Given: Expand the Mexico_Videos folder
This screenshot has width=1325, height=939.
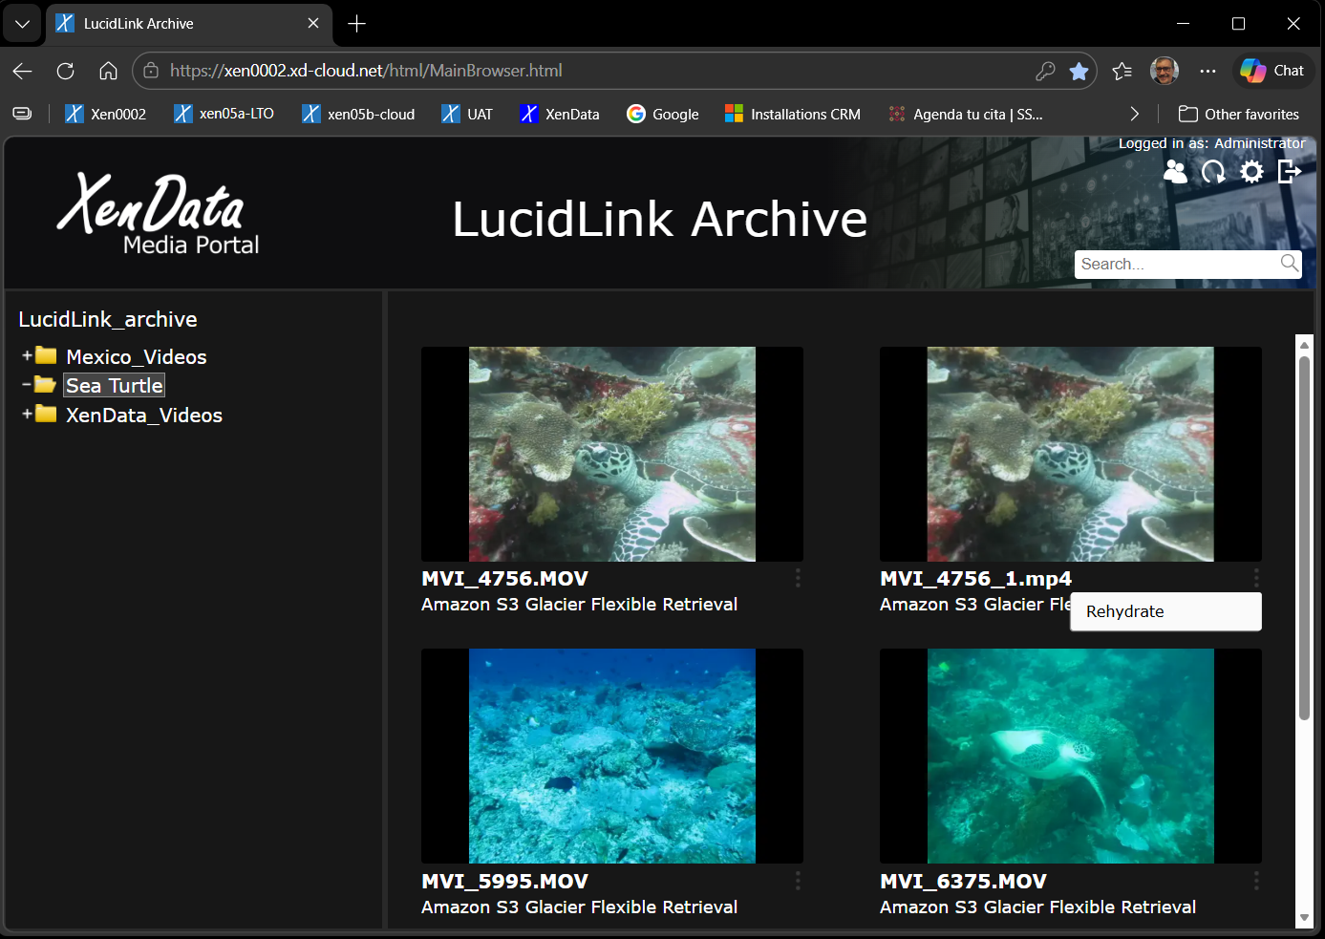Looking at the screenshot, I should click(x=26, y=355).
